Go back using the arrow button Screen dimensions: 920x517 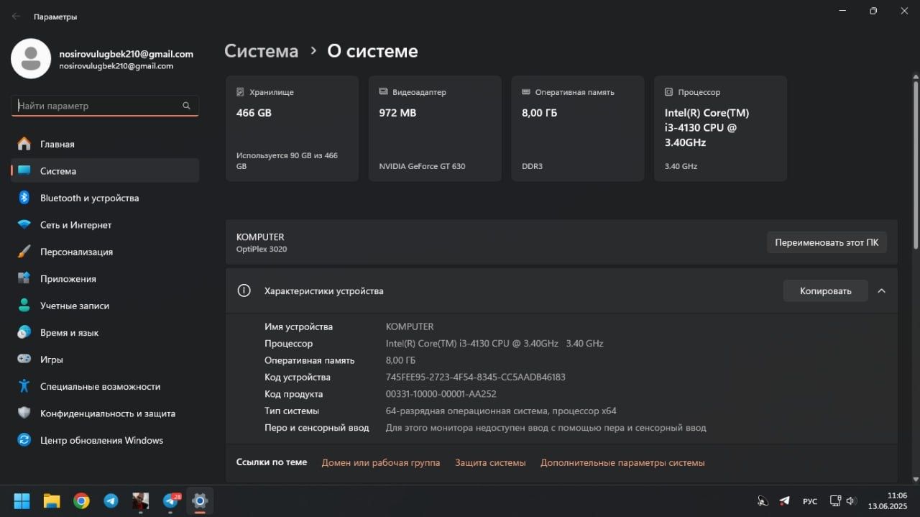16,16
